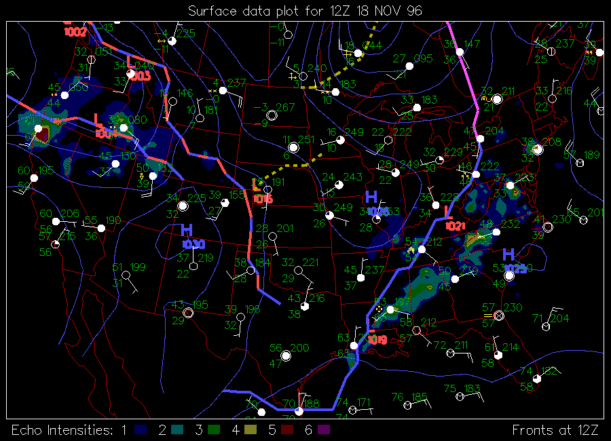The height and width of the screenshot is (441, 611).
Task: Click echo intensity level 3 swatch
Action: coord(213,430)
